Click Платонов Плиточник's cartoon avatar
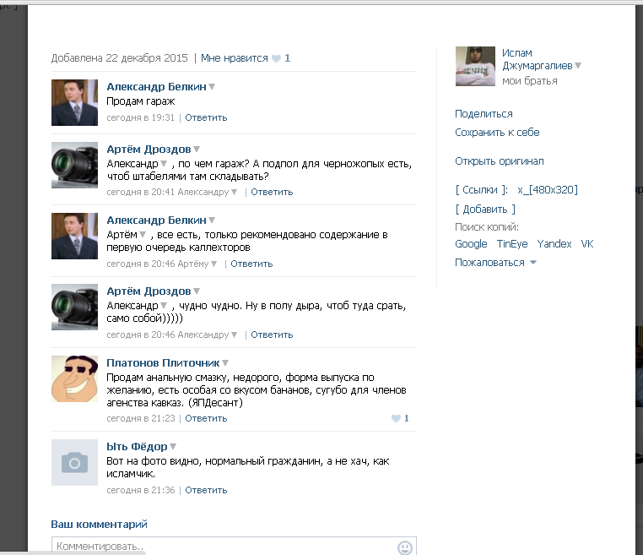The image size is (643, 555). [x=74, y=378]
